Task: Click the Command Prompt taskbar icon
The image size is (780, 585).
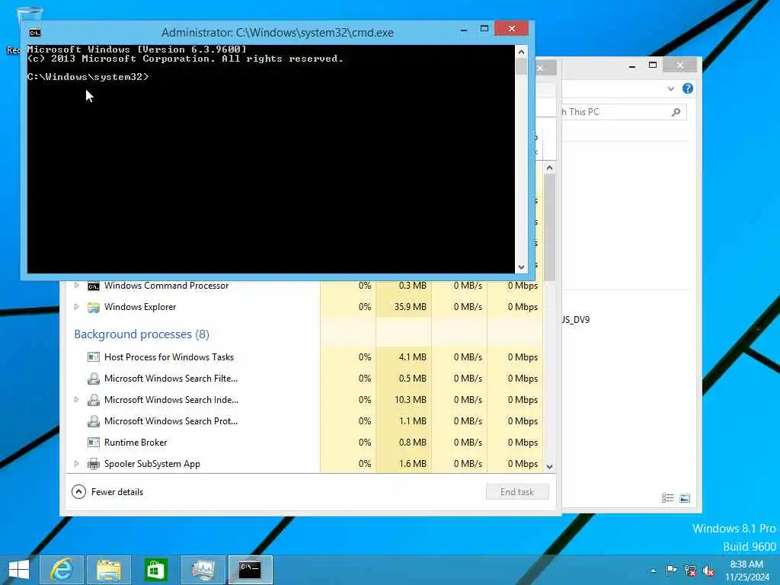Action: pos(250,570)
